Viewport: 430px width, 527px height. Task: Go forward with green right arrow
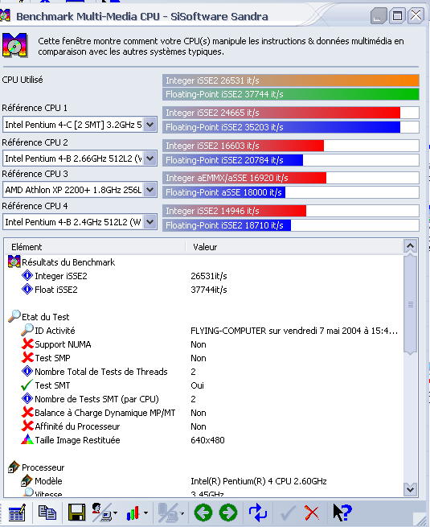coord(228,513)
